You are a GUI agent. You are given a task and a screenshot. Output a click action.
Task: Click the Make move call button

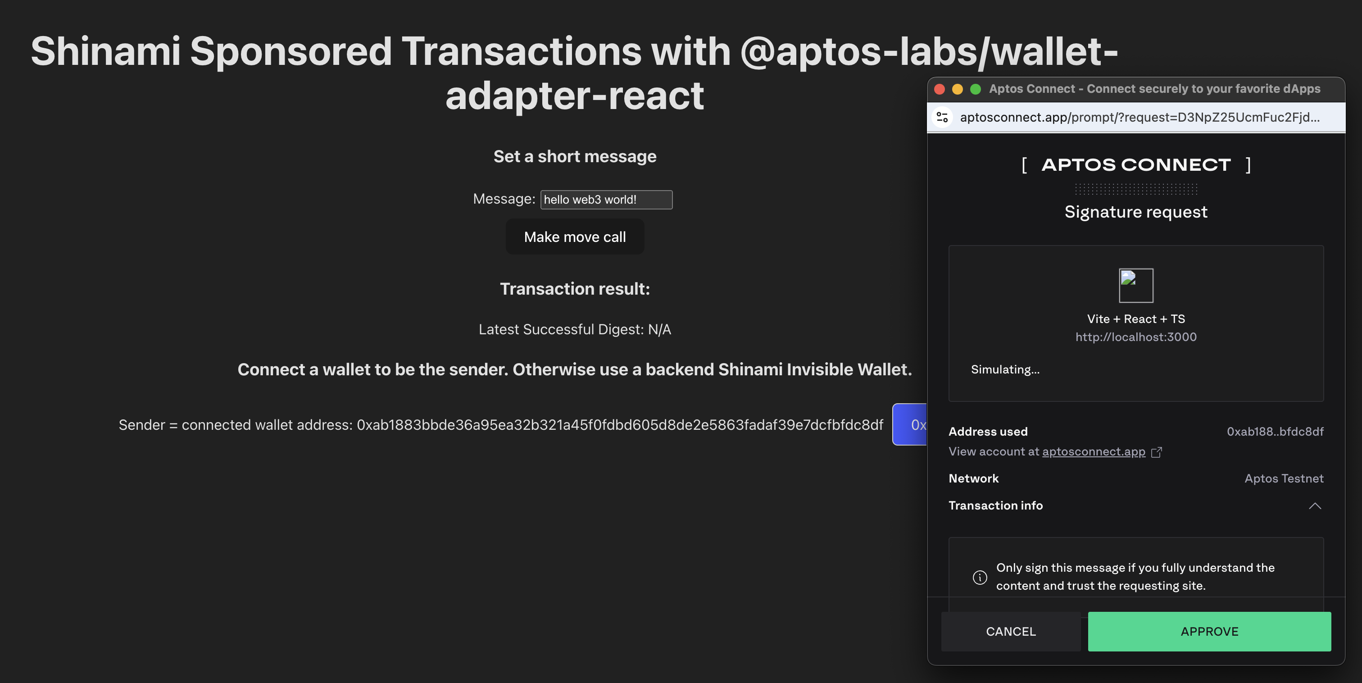pos(575,237)
